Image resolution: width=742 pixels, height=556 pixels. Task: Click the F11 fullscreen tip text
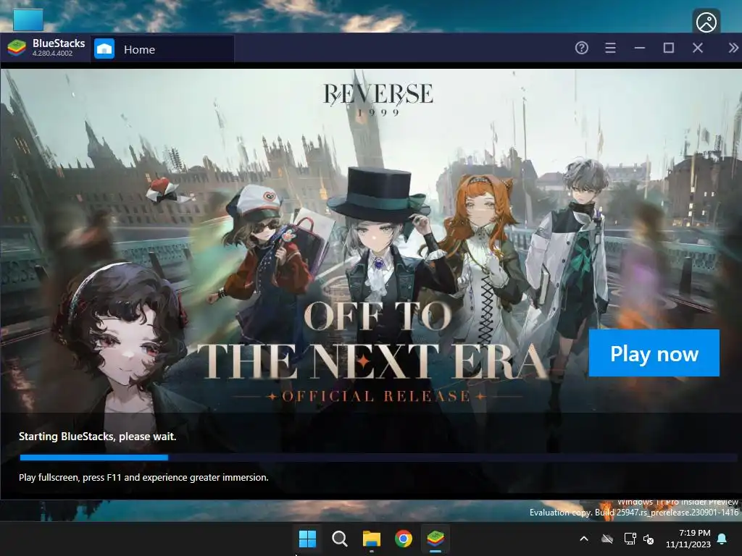143,478
